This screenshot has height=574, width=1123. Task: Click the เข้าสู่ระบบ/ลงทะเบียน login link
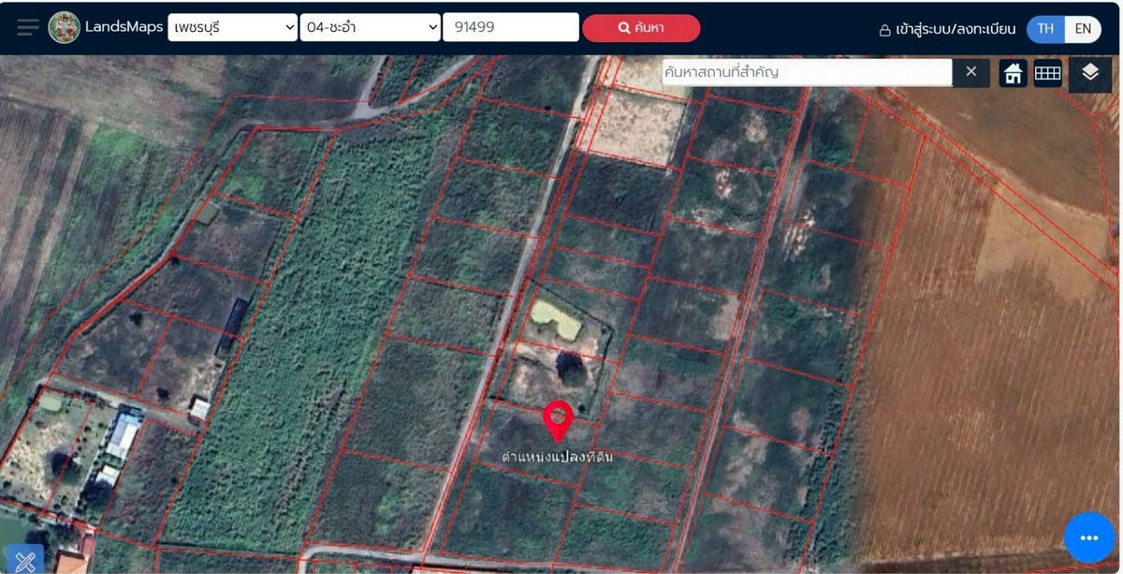pos(955,29)
